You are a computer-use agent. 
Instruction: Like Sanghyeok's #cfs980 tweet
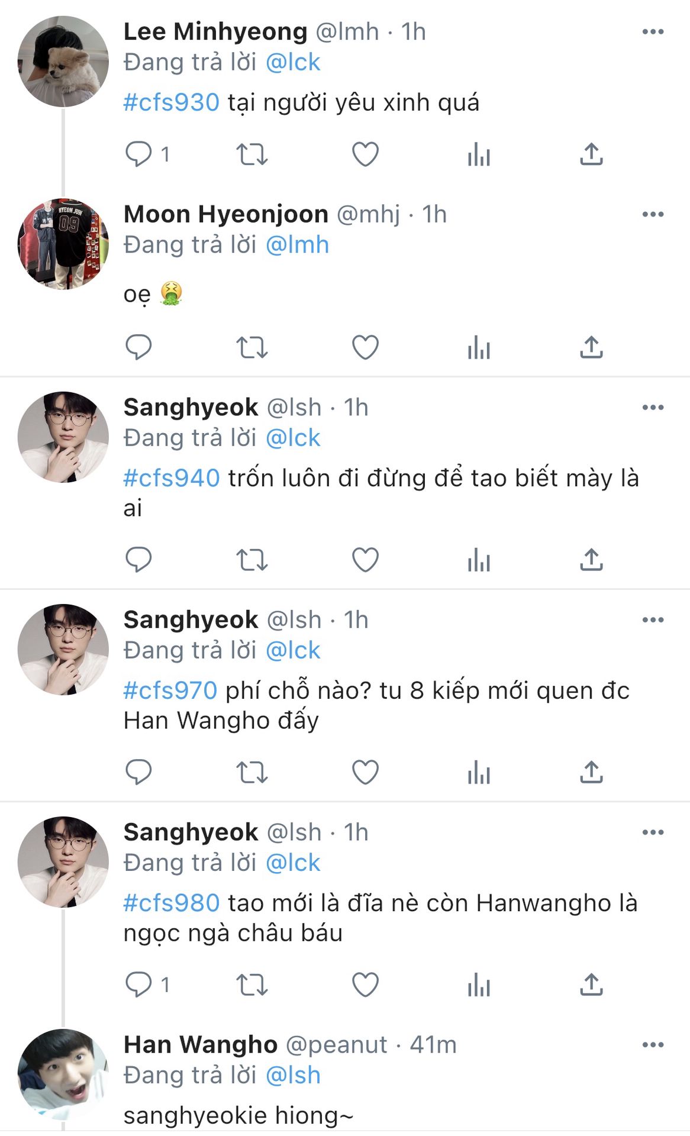pos(365,985)
